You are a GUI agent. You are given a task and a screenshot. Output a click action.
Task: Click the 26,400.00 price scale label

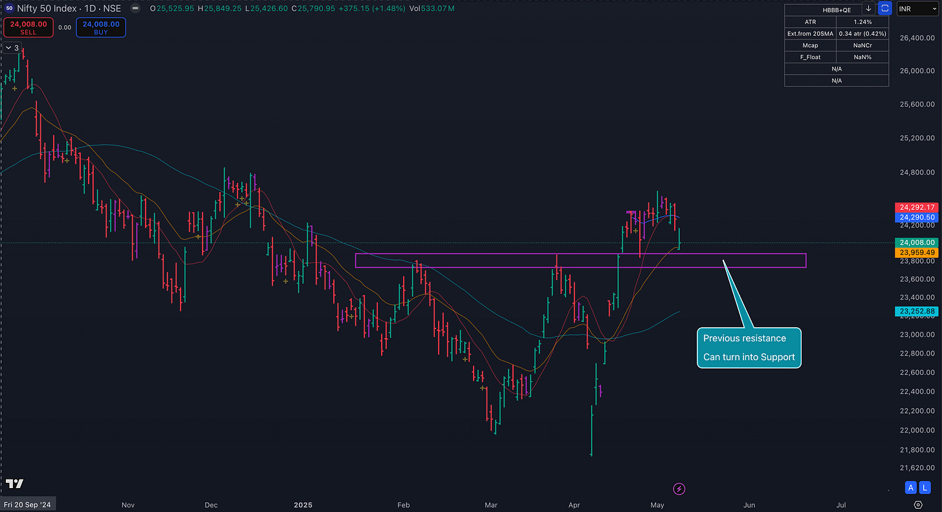pyautogui.click(x=917, y=39)
